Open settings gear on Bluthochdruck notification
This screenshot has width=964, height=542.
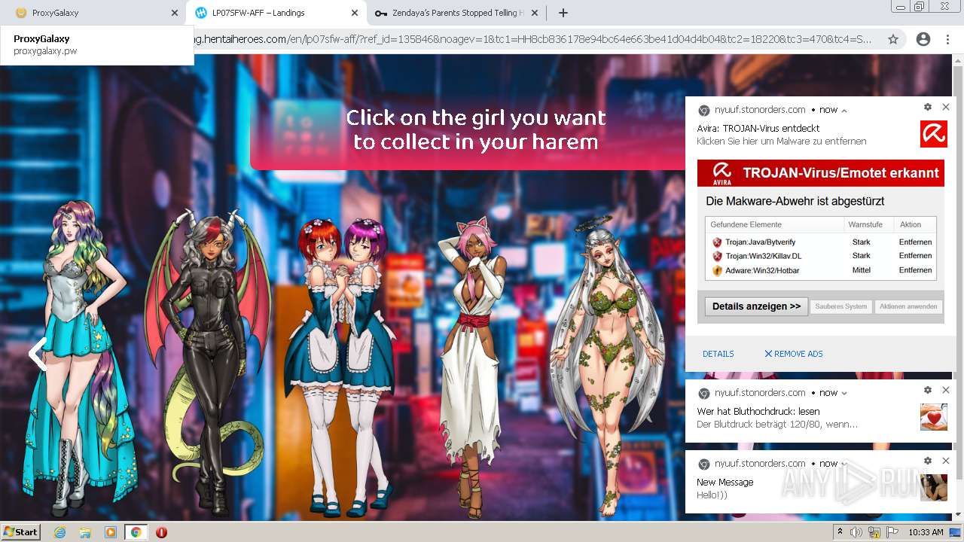click(x=928, y=390)
